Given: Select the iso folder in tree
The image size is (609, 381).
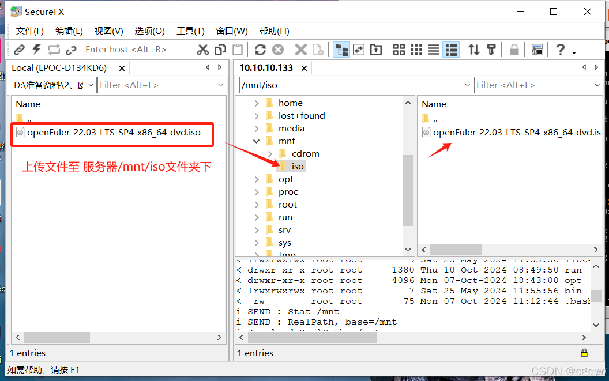Looking at the screenshot, I should click(x=298, y=167).
